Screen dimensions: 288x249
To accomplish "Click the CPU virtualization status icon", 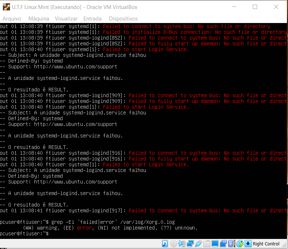I will click(x=231, y=244).
